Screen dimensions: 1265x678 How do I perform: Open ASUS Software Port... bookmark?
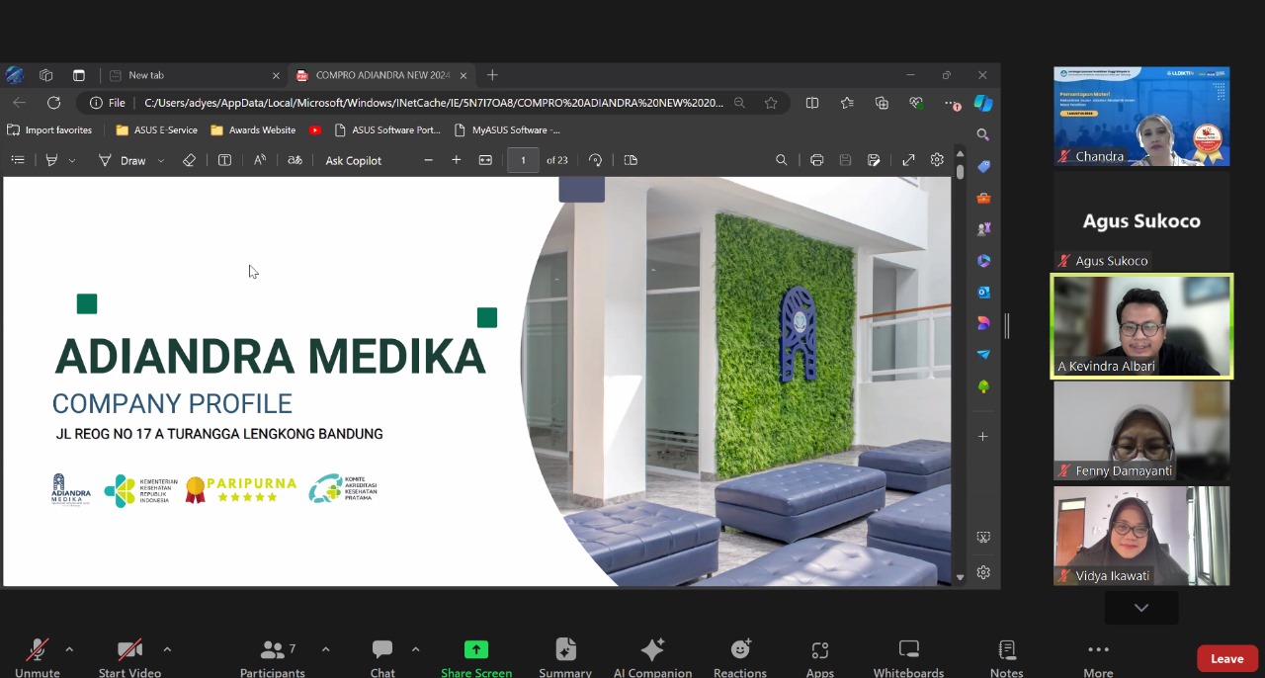[x=387, y=130]
